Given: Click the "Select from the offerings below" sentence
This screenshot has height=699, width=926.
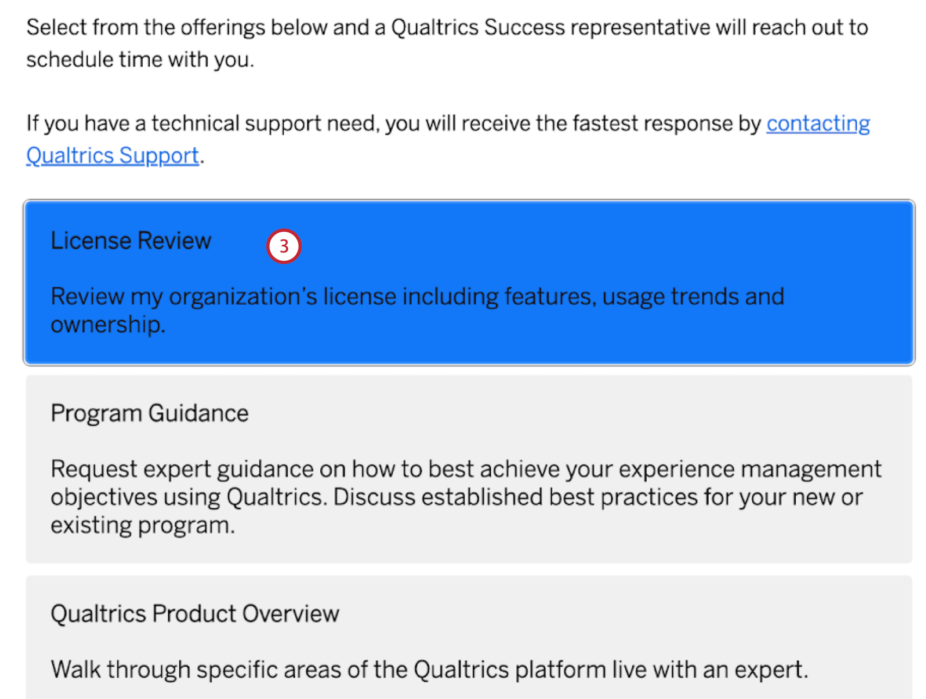Looking at the screenshot, I should [x=447, y=43].
